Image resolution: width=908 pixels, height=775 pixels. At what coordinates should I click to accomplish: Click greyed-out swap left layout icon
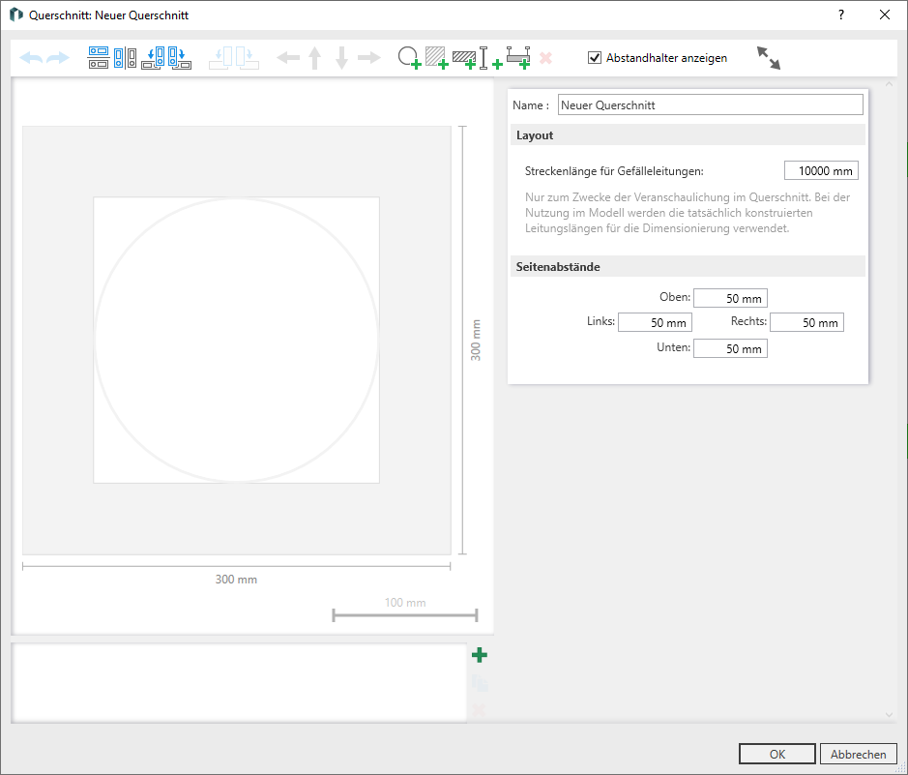tap(220, 58)
